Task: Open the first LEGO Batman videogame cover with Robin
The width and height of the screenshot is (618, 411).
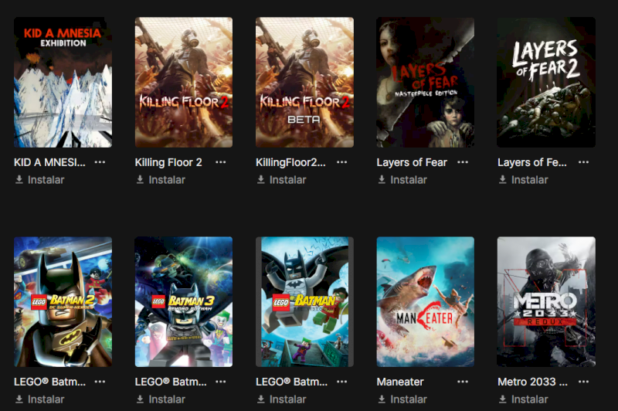Action: point(304,302)
